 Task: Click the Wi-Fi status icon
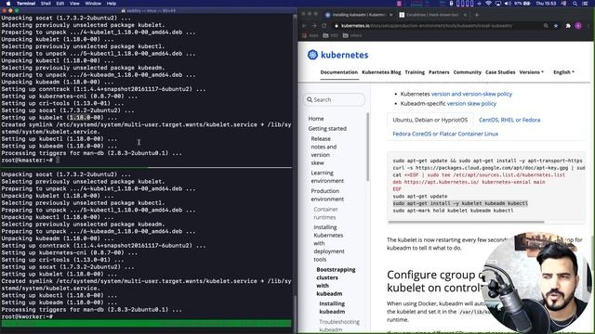tap(488, 4)
